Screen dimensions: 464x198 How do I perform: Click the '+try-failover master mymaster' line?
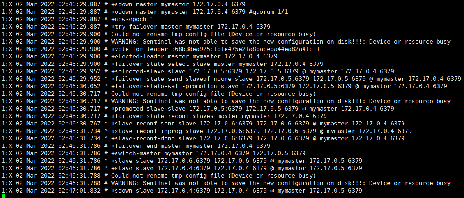tap(136, 27)
